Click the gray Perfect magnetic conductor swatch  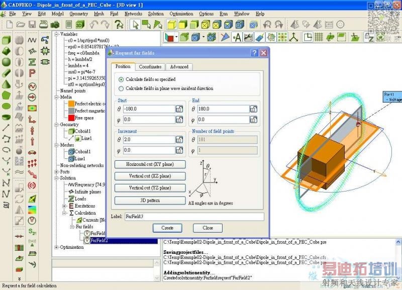click(71, 111)
